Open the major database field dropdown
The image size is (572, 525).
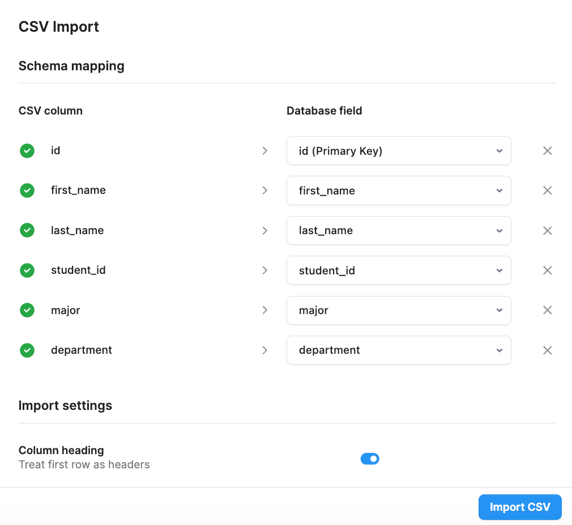(x=399, y=310)
